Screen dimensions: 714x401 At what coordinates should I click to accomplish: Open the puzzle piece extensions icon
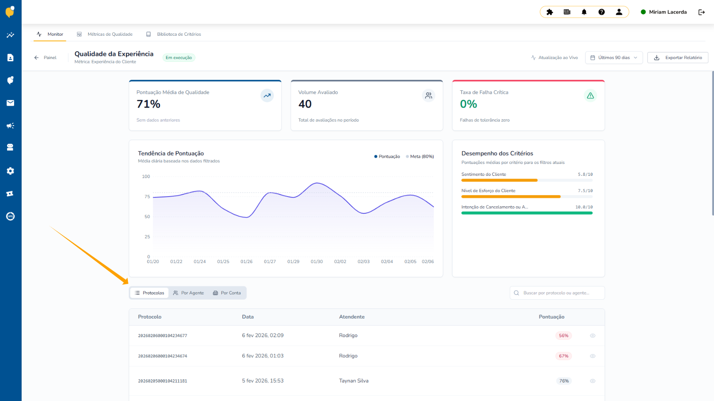pos(550,12)
